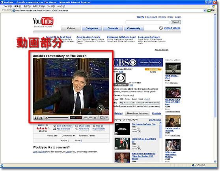This screenshot has height=171, width=220.
Task: Click the flag icon beside Flag as Inappropriate
Action: click(94, 126)
